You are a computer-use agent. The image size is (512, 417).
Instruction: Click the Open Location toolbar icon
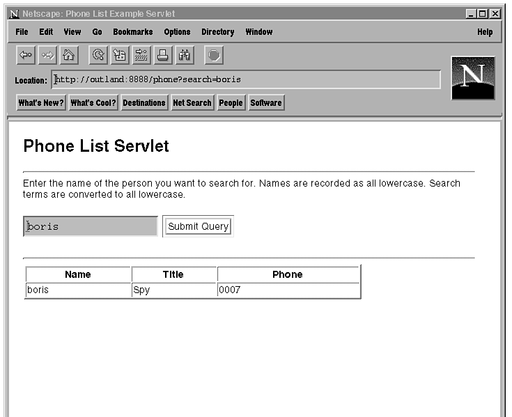tap(141, 55)
